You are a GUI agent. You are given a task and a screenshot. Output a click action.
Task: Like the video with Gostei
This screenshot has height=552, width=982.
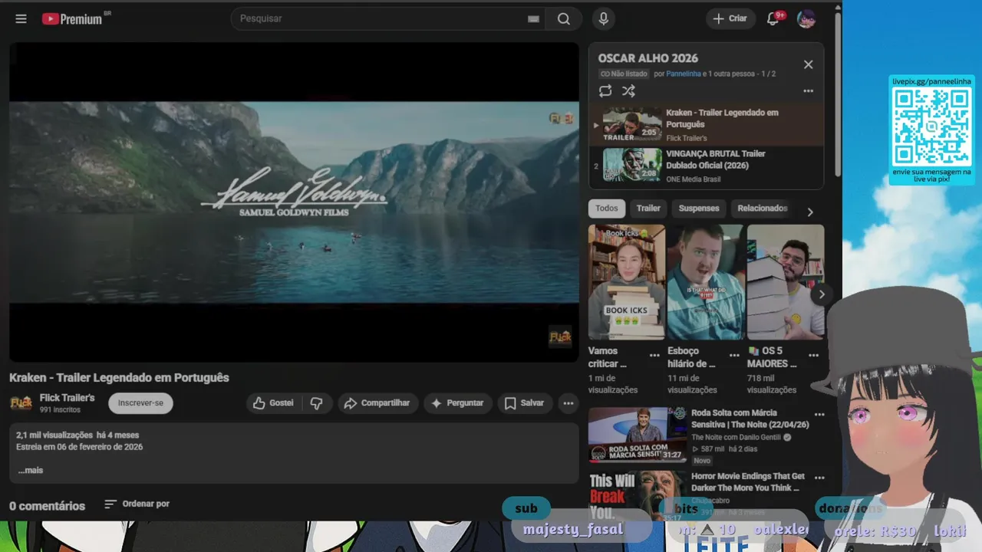pos(274,403)
